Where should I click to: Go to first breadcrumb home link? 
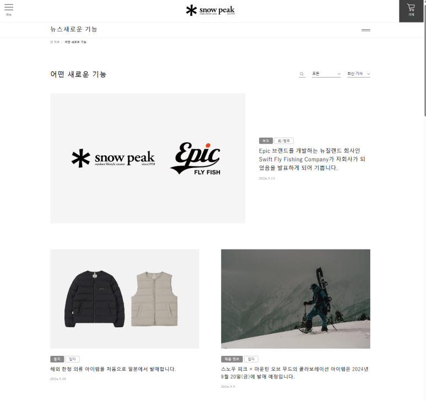point(55,42)
